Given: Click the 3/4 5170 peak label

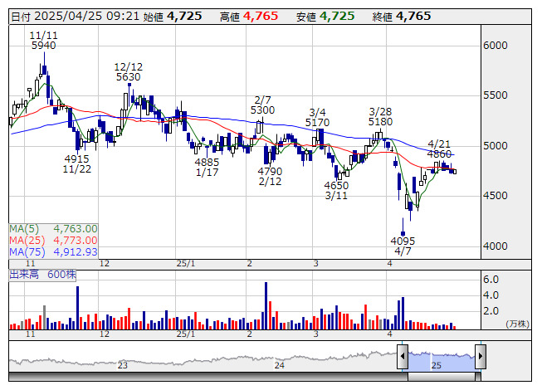Looking at the screenshot, I should (x=317, y=118).
